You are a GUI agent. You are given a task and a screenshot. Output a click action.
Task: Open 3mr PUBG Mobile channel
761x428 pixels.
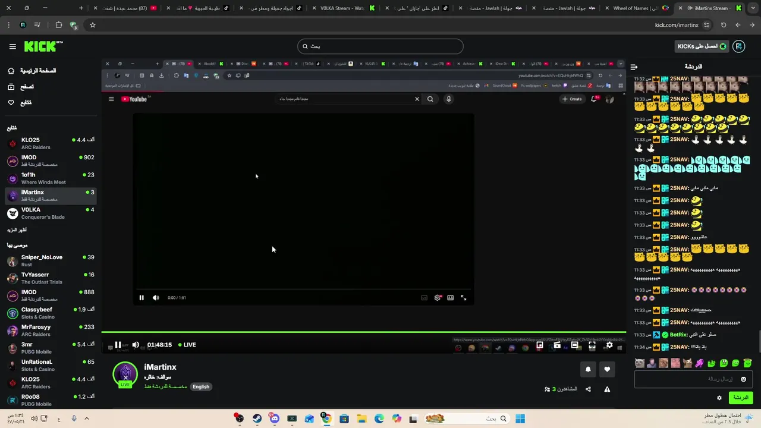click(x=51, y=348)
